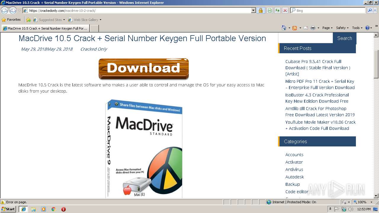This screenshot has width=379, height=213.
Task: Click the Bing search magnifier button
Action: (370, 10)
